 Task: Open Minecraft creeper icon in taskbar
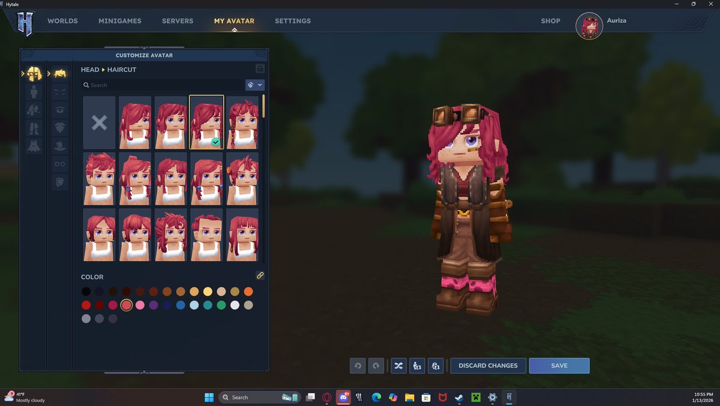[x=475, y=397]
